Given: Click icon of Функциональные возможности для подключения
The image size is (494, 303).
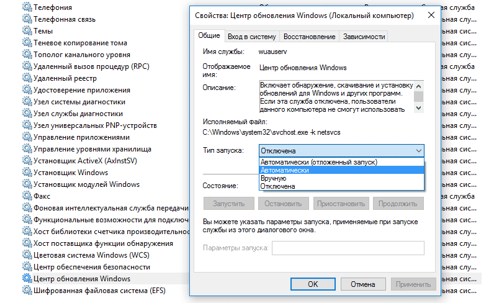Looking at the screenshot, I should coord(27,219).
